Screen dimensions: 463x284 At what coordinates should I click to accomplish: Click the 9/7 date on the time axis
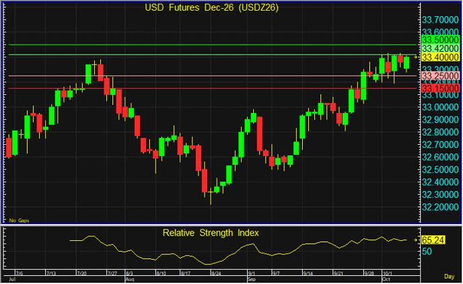point(277,274)
